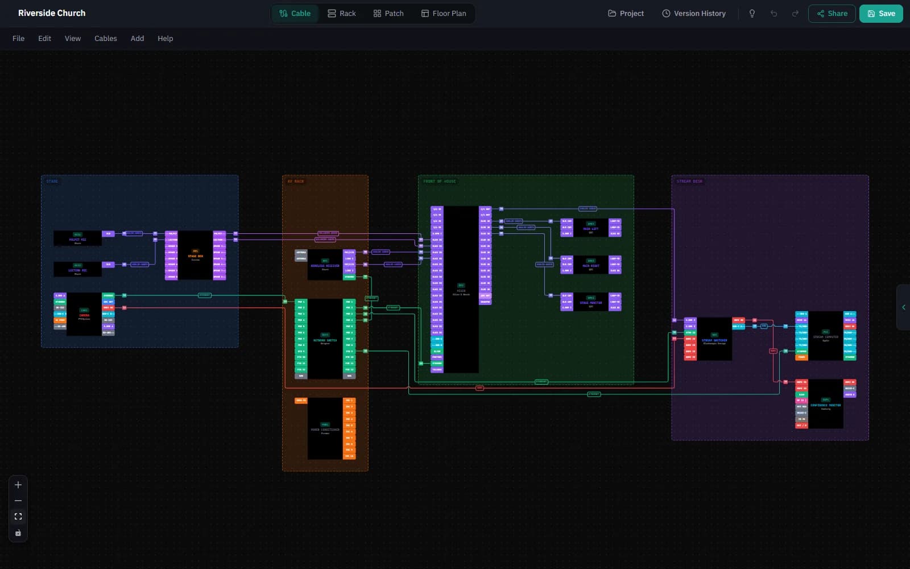Click the RF Rack group label

click(x=296, y=182)
